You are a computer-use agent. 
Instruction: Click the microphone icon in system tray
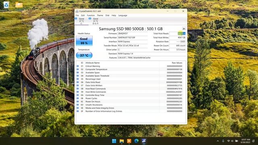[223, 141]
